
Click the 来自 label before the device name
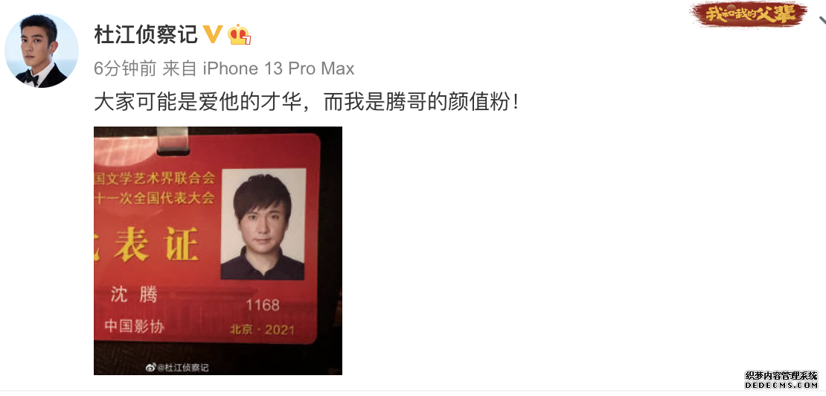(179, 68)
